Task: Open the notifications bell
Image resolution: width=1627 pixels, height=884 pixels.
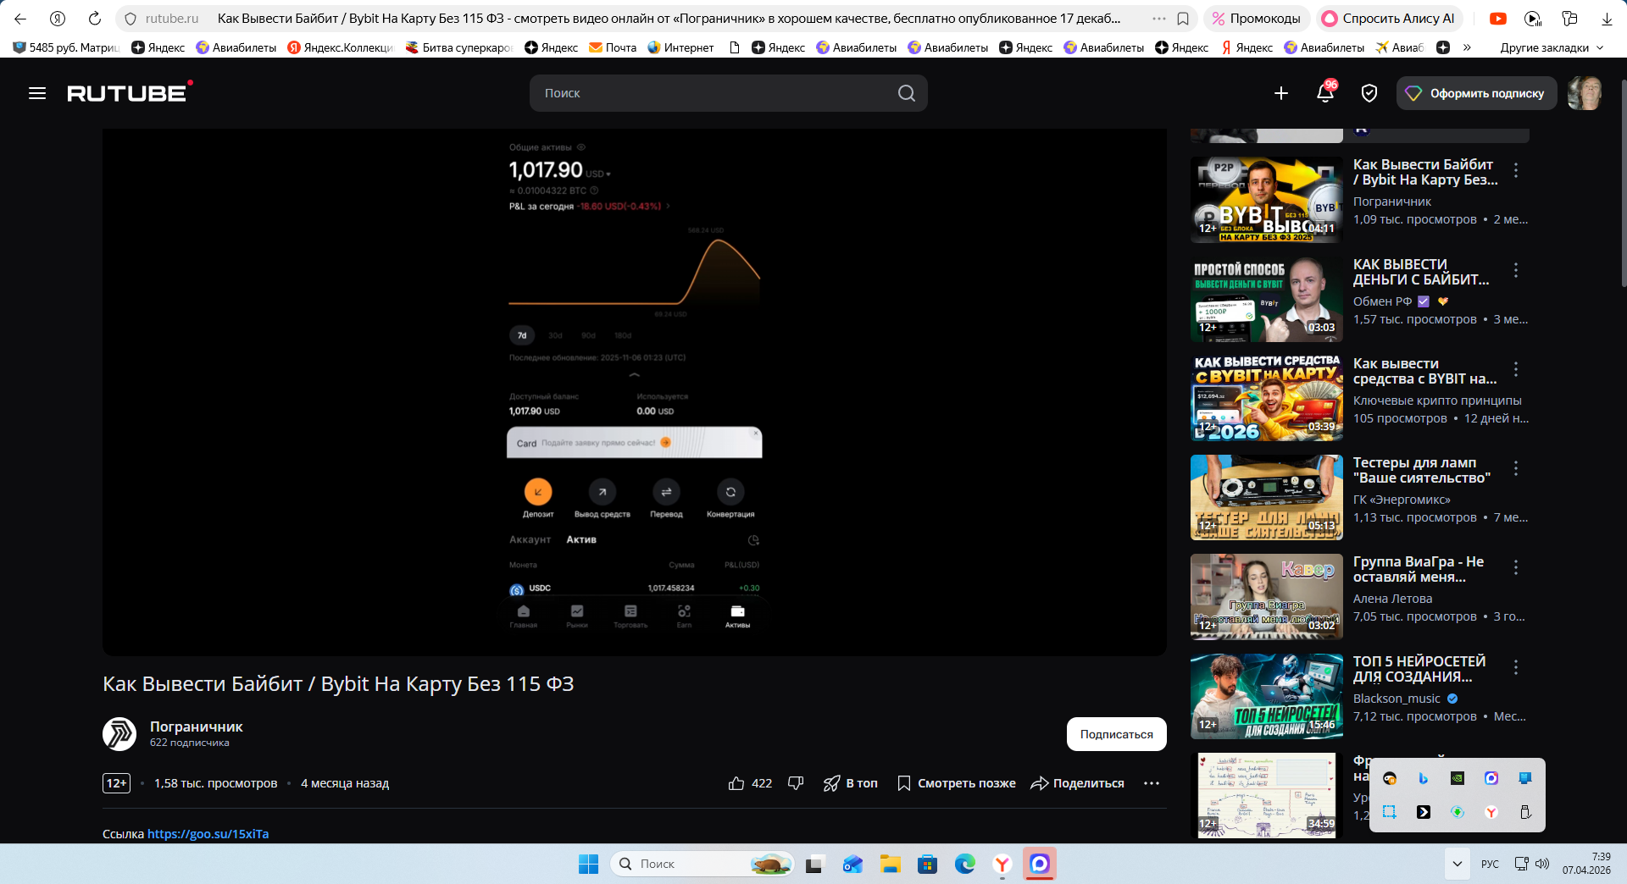Action: click(1325, 92)
